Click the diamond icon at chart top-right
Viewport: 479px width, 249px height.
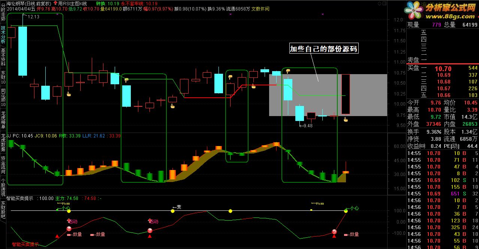pos(379,3)
